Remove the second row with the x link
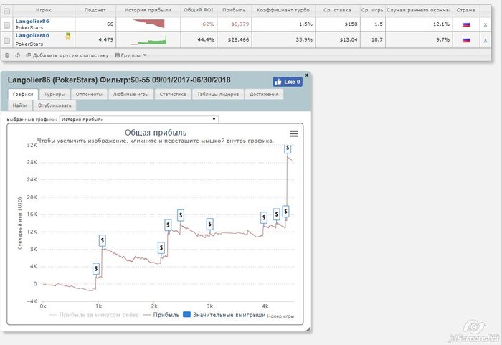Image resolution: width=502 pixels, height=345 pixels. click(486, 40)
